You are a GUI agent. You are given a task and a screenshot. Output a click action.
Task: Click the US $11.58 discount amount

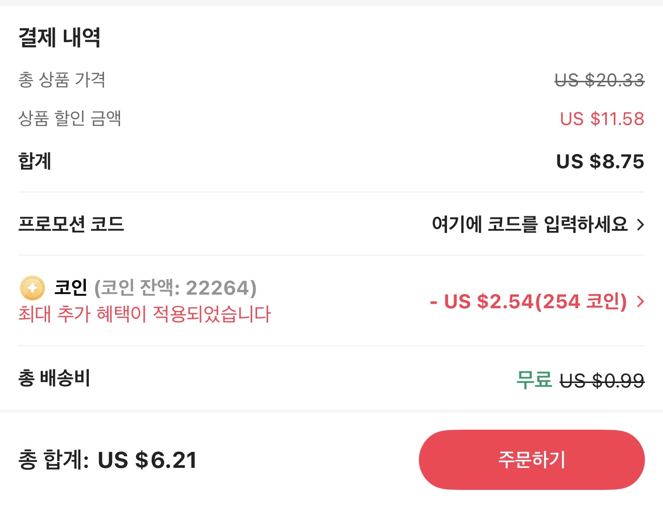602,118
